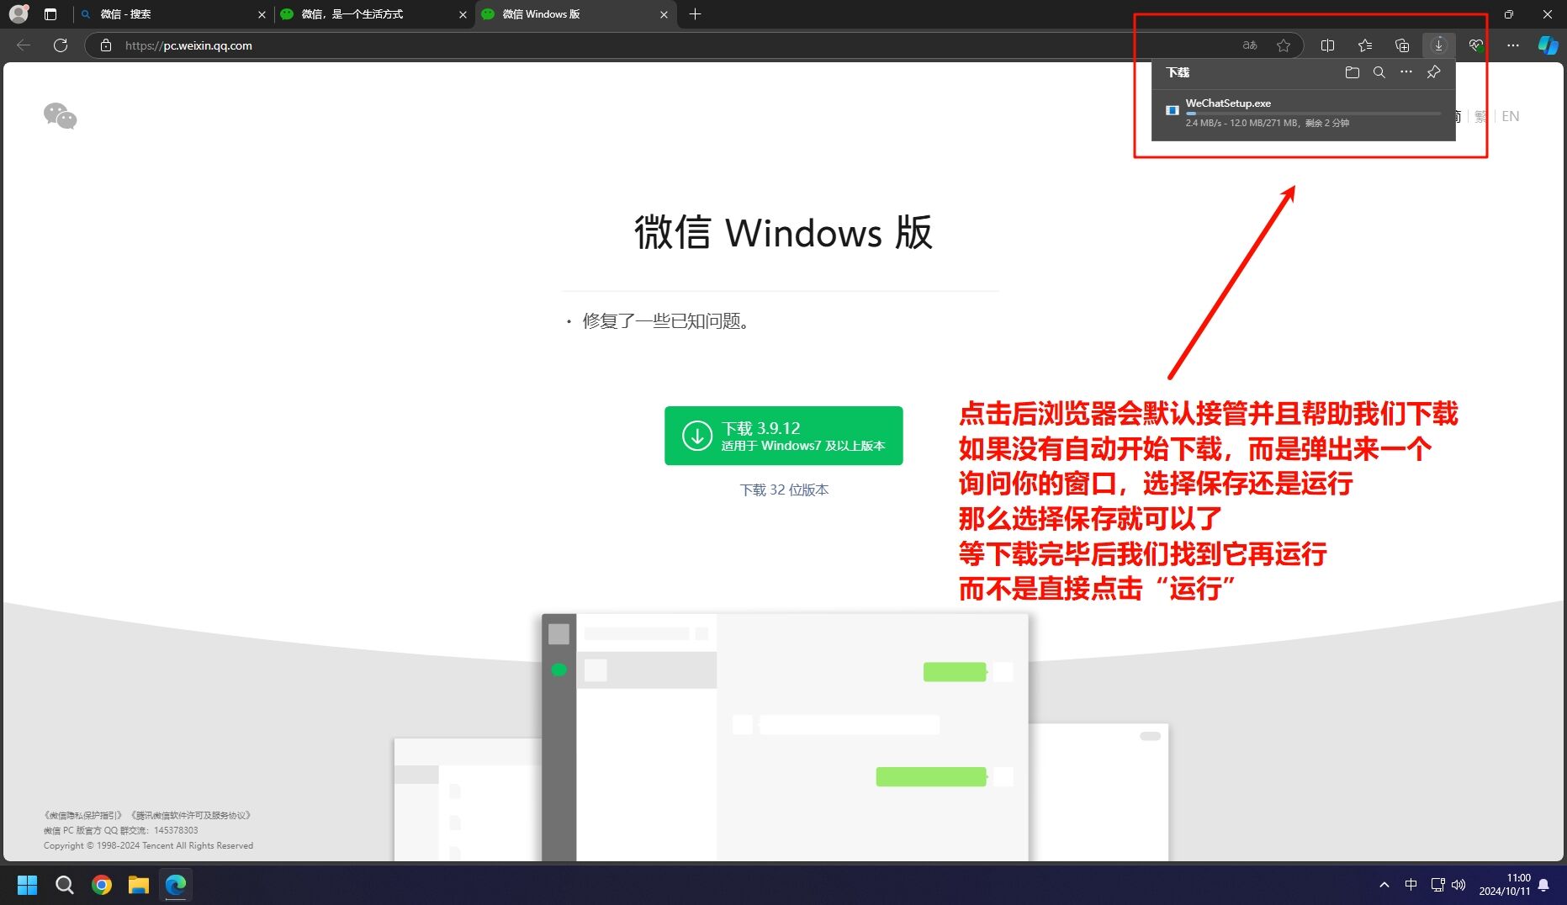Open Edge settings and more menu
This screenshot has width=1567, height=905.
pyautogui.click(x=1512, y=45)
